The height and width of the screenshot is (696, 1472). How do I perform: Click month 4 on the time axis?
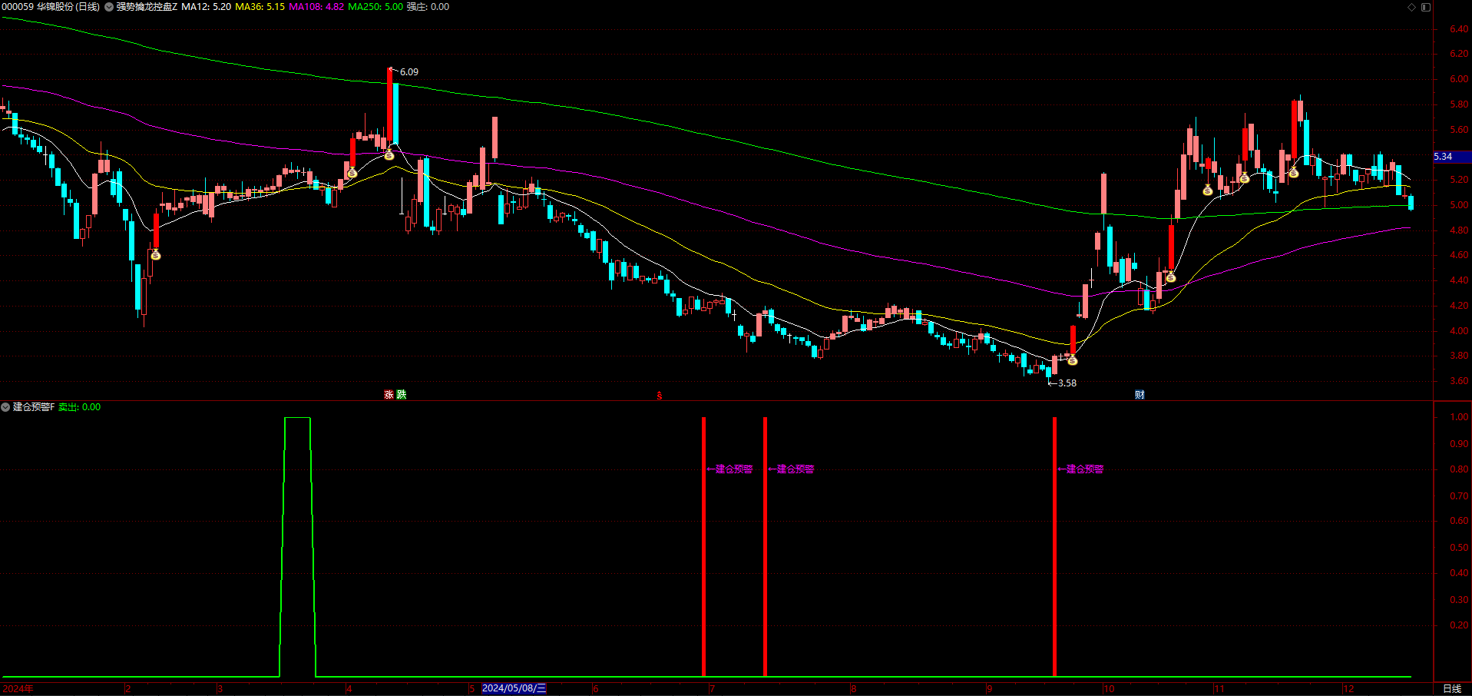(349, 688)
